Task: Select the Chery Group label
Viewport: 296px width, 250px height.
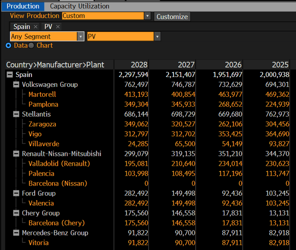Action: (41, 213)
